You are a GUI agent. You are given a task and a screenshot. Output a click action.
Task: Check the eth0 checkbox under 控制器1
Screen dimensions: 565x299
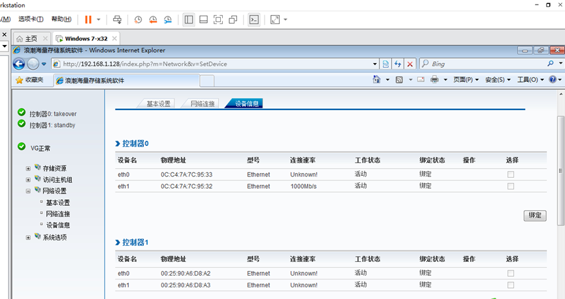click(x=511, y=274)
